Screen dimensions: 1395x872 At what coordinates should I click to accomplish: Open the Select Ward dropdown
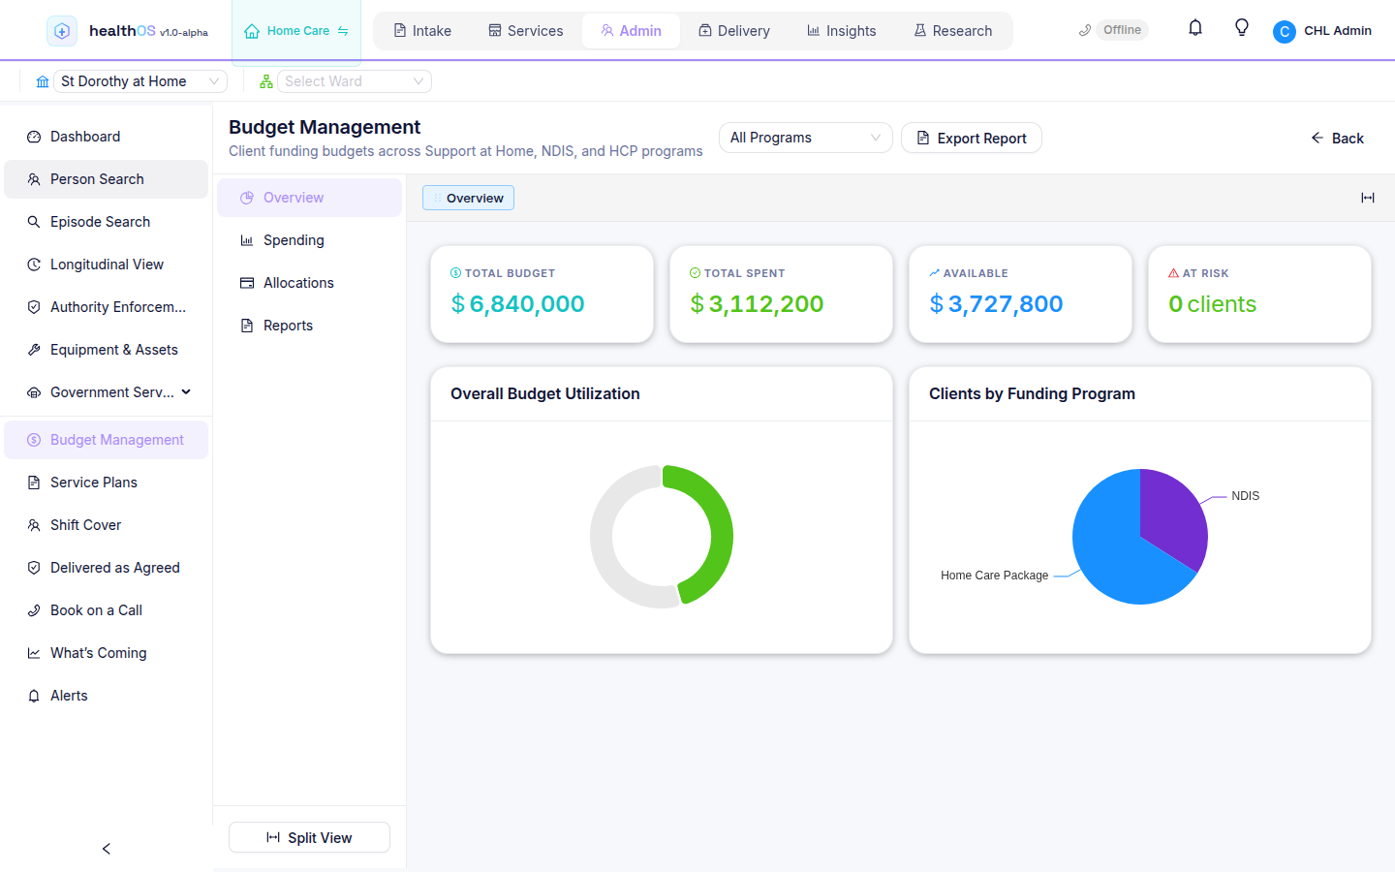[x=355, y=81]
